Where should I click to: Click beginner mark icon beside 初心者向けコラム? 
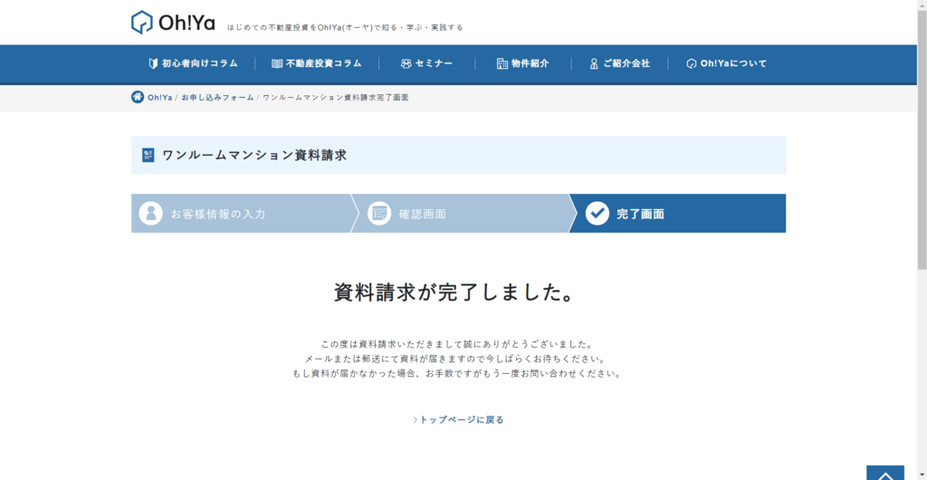click(153, 63)
